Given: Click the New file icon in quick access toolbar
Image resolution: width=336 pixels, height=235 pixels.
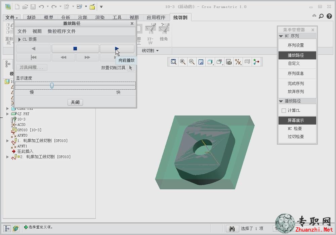Looking at the screenshot, I should point(17,7).
